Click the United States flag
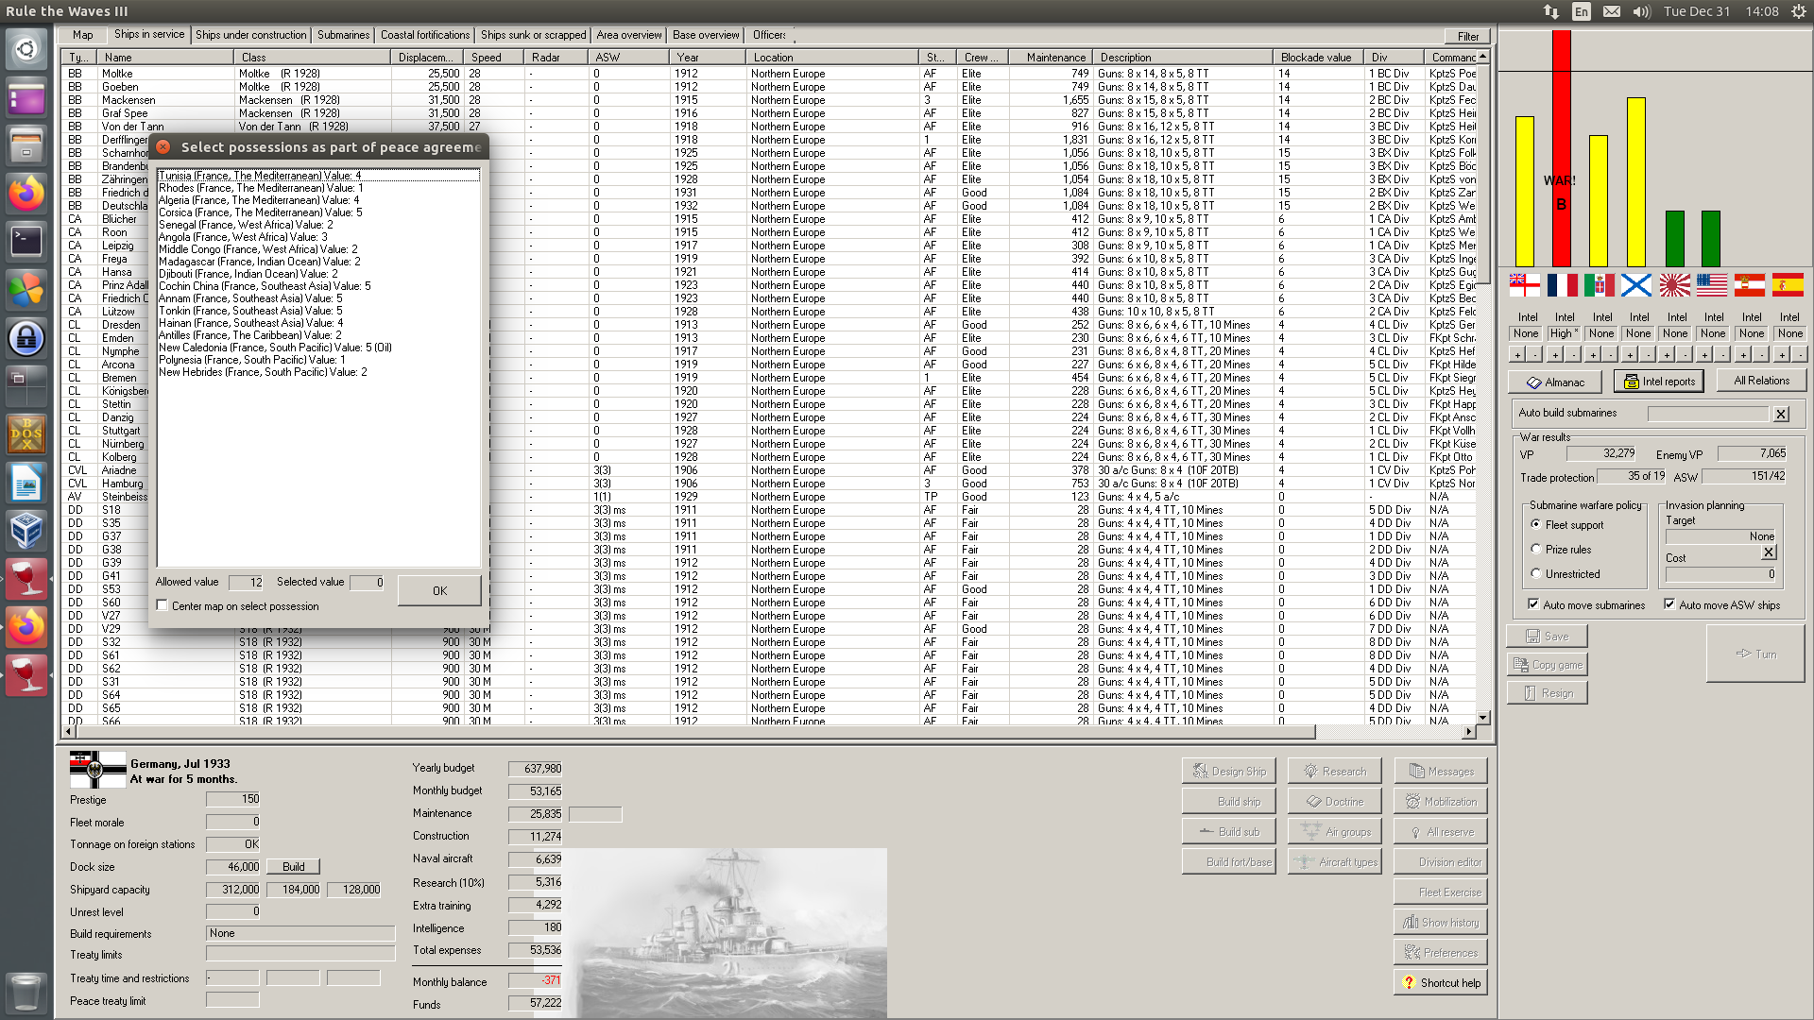This screenshot has height=1020, width=1814. pos(1712,285)
